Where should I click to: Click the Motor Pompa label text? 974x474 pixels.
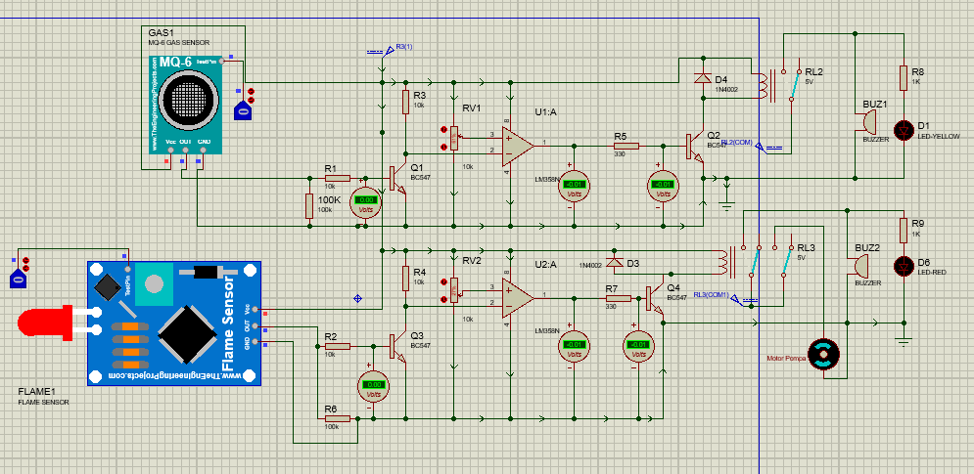(x=786, y=359)
